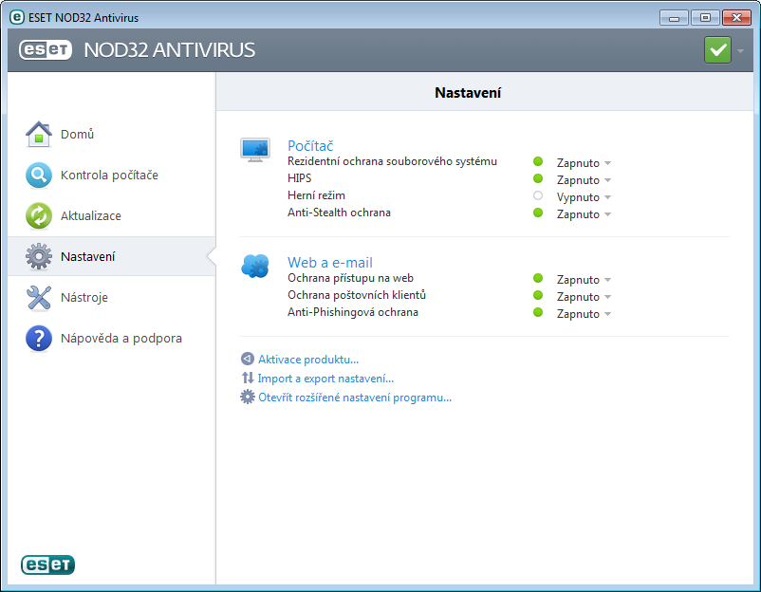Screen dimensions: 761x592
Task: Open Nástroje section
Action: click(x=112, y=297)
